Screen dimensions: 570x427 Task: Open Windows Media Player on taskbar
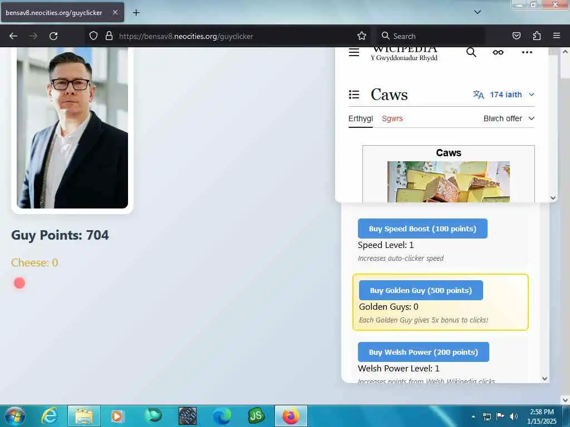point(117,416)
